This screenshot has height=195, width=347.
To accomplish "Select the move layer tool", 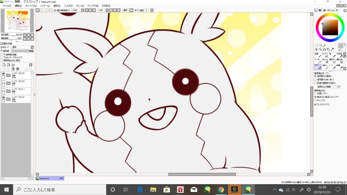I will [x=316, y=49].
